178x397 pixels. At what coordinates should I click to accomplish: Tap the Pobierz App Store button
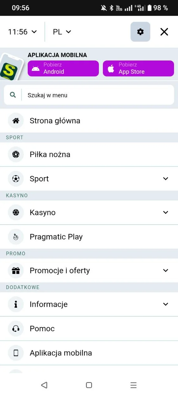click(138, 68)
